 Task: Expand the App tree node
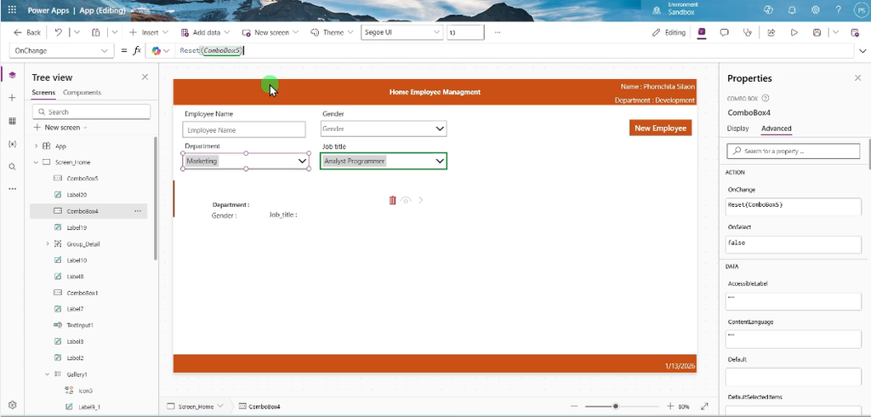click(36, 146)
